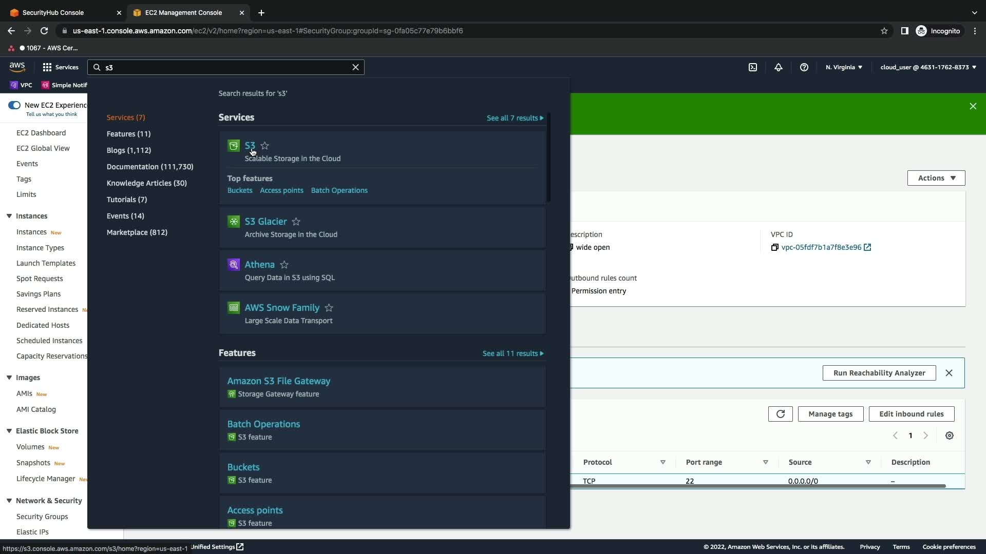
Task: Click the refresh inbound rules icon
Action: (x=780, y=414)
